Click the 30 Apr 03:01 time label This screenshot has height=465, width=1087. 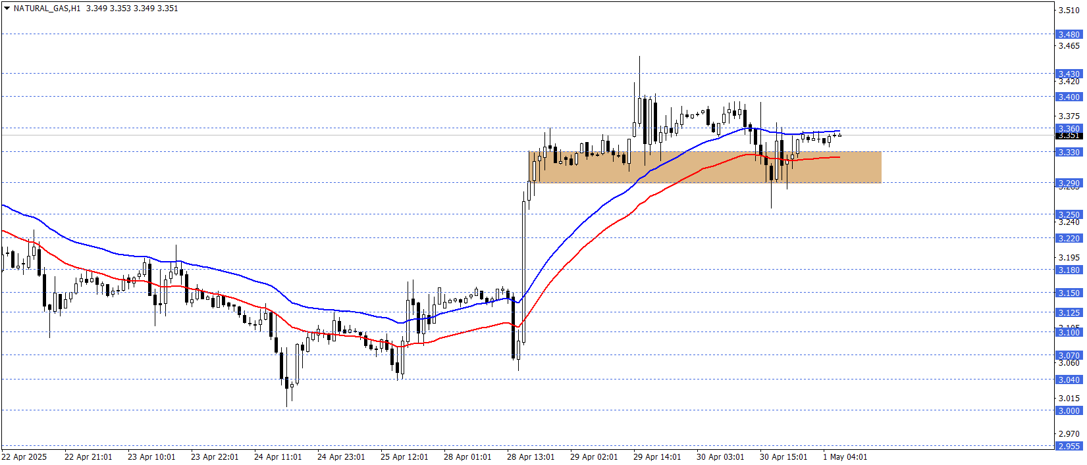[x=720, y=457]
